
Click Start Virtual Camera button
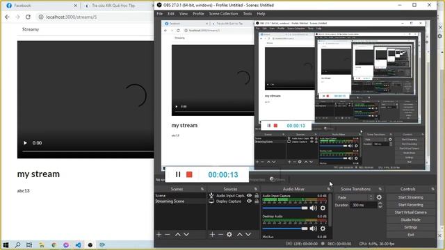tap(410, 212)
